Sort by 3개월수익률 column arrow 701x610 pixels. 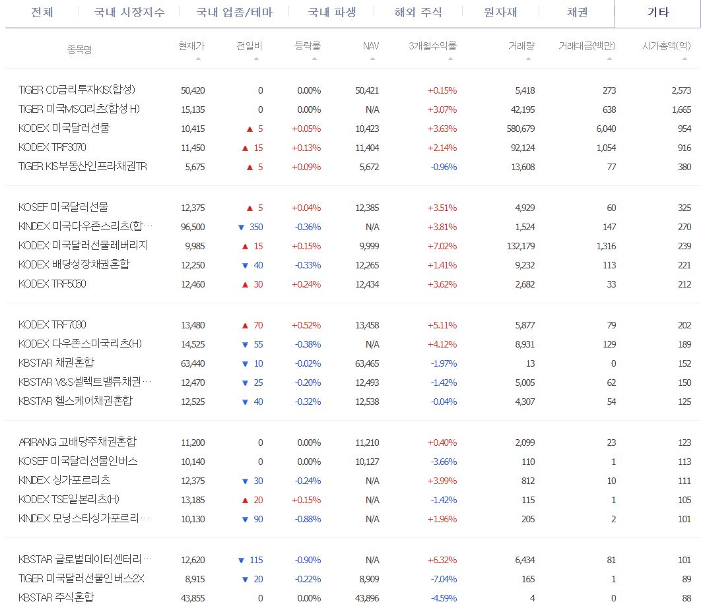tap(450, 59)
